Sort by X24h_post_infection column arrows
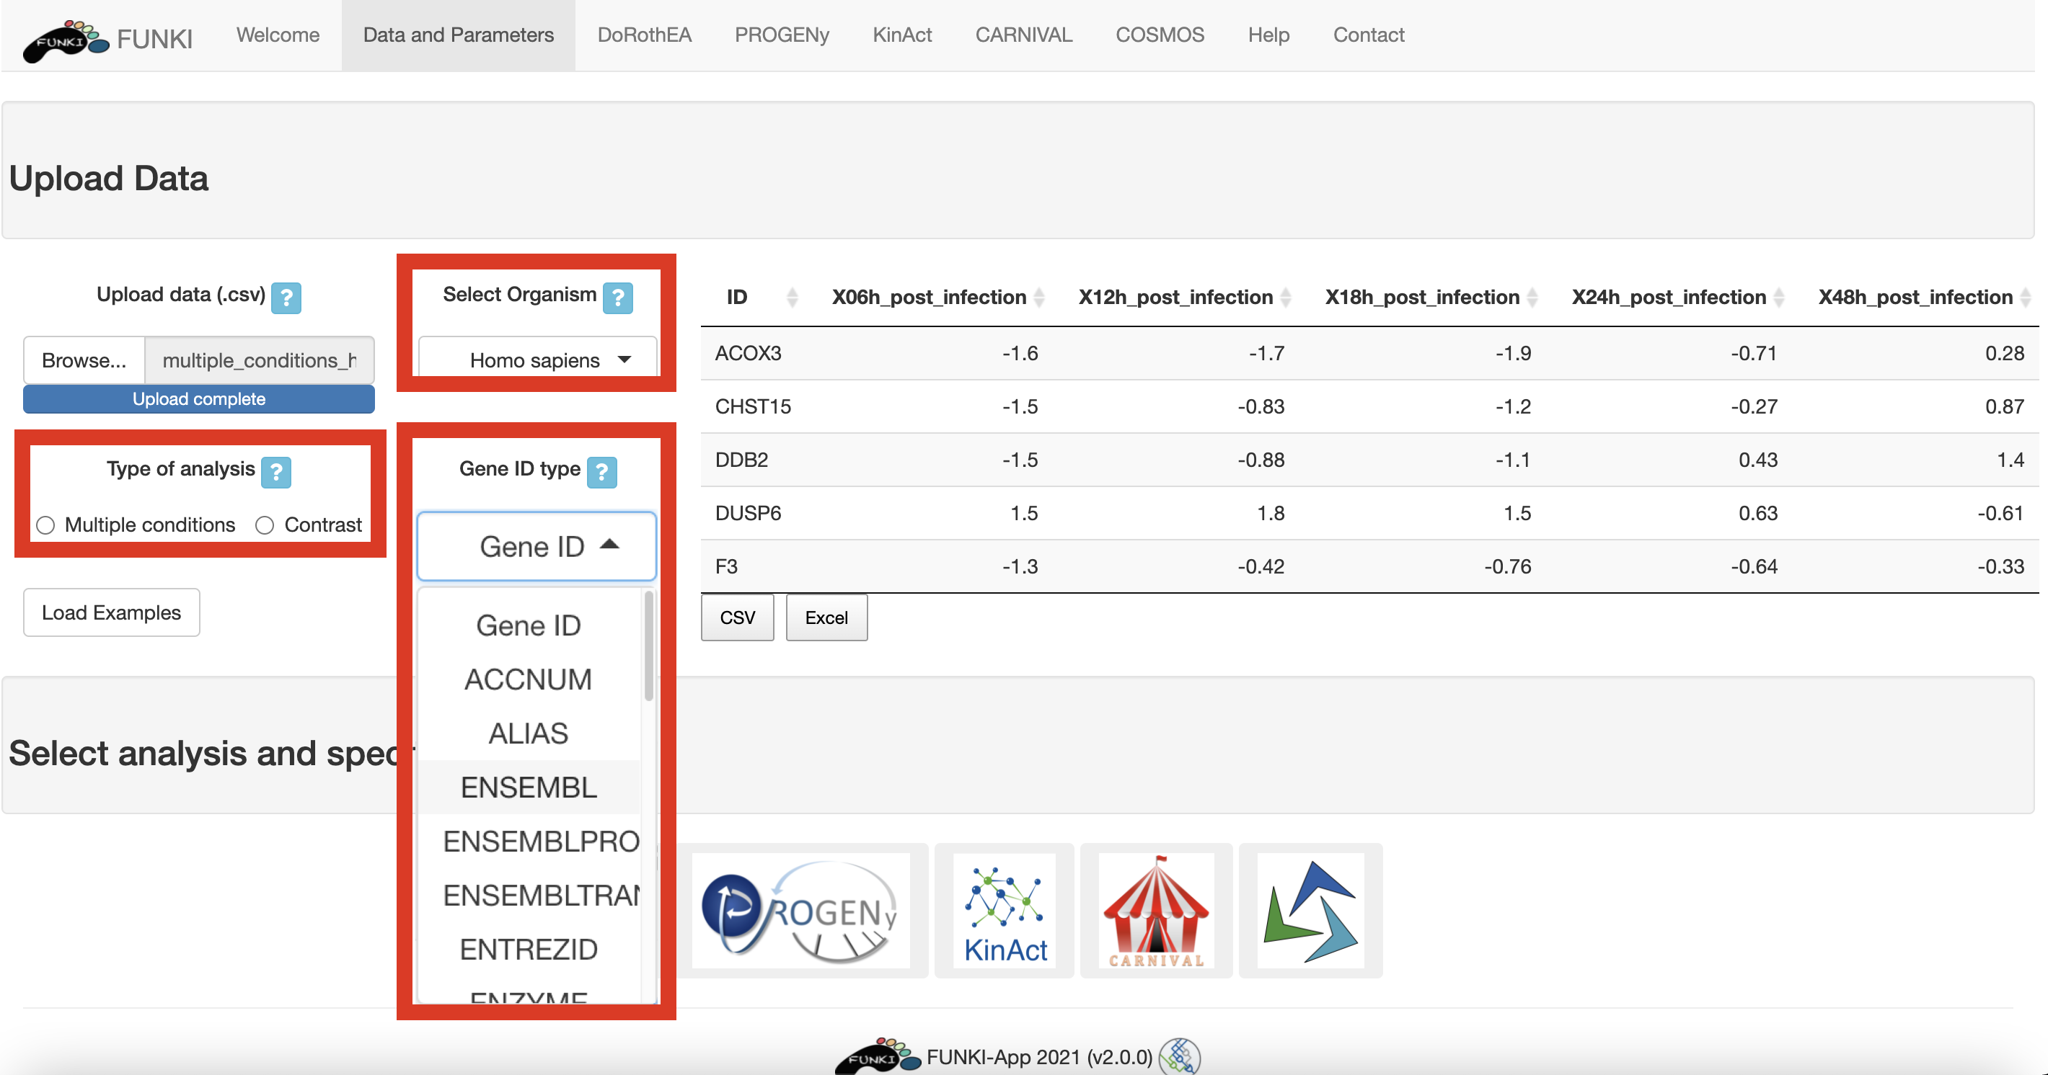 tap(1778, 298)
